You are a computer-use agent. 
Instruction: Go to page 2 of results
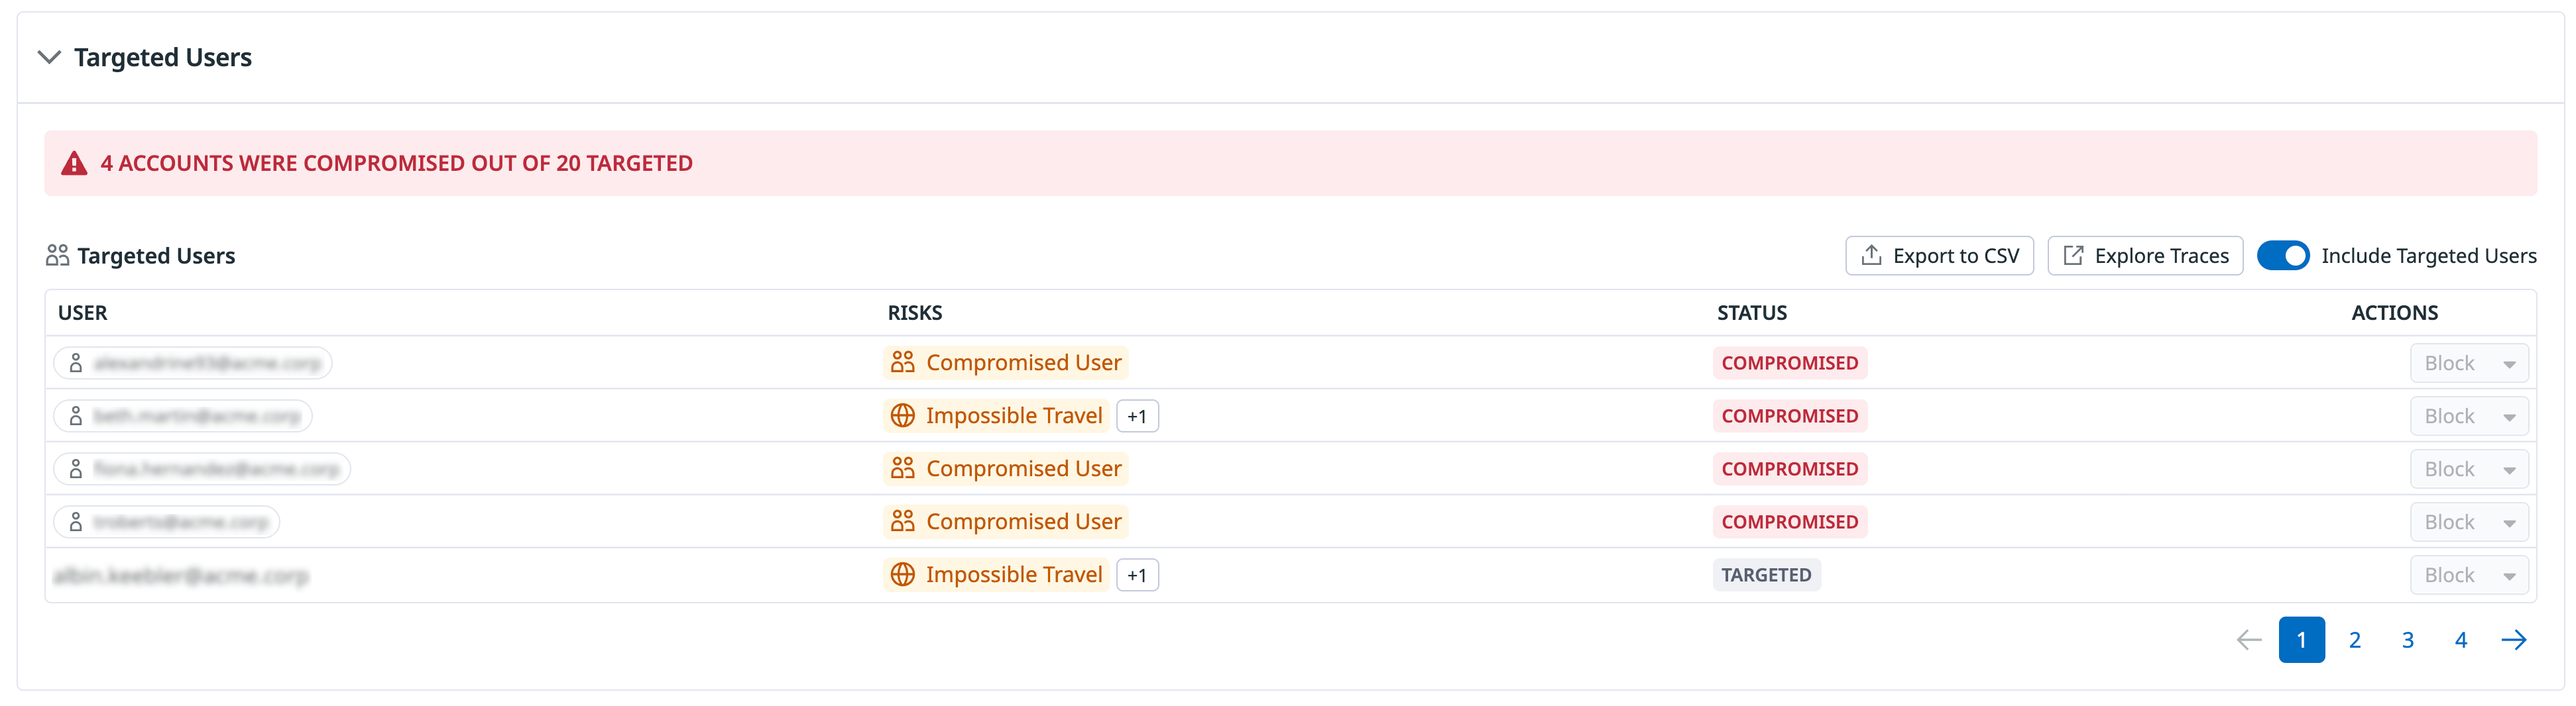(2355, 640)
